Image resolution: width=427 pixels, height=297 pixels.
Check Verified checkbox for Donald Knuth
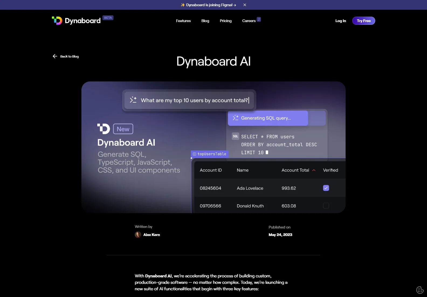326,206
